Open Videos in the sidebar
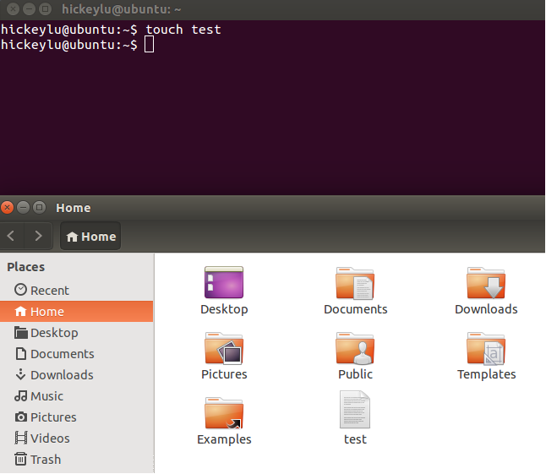Screen dimensions: 546x474 click(50, 439)
